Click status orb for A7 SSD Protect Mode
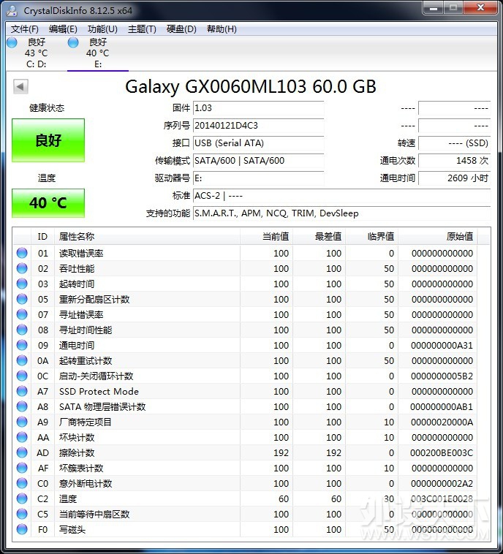Image resolution: width=503 pixels, height=554 pixels. tap(22, 391)
